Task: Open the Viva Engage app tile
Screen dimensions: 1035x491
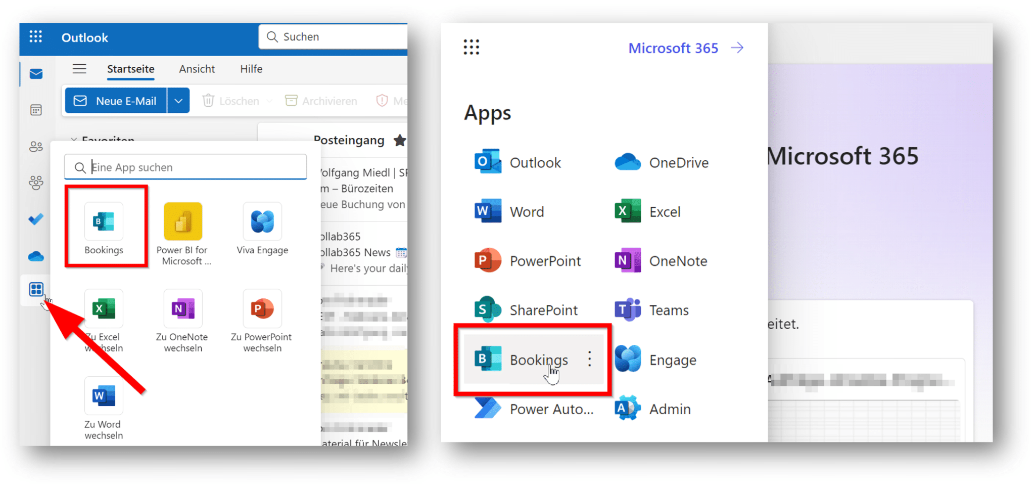Action: coord(262,228)
